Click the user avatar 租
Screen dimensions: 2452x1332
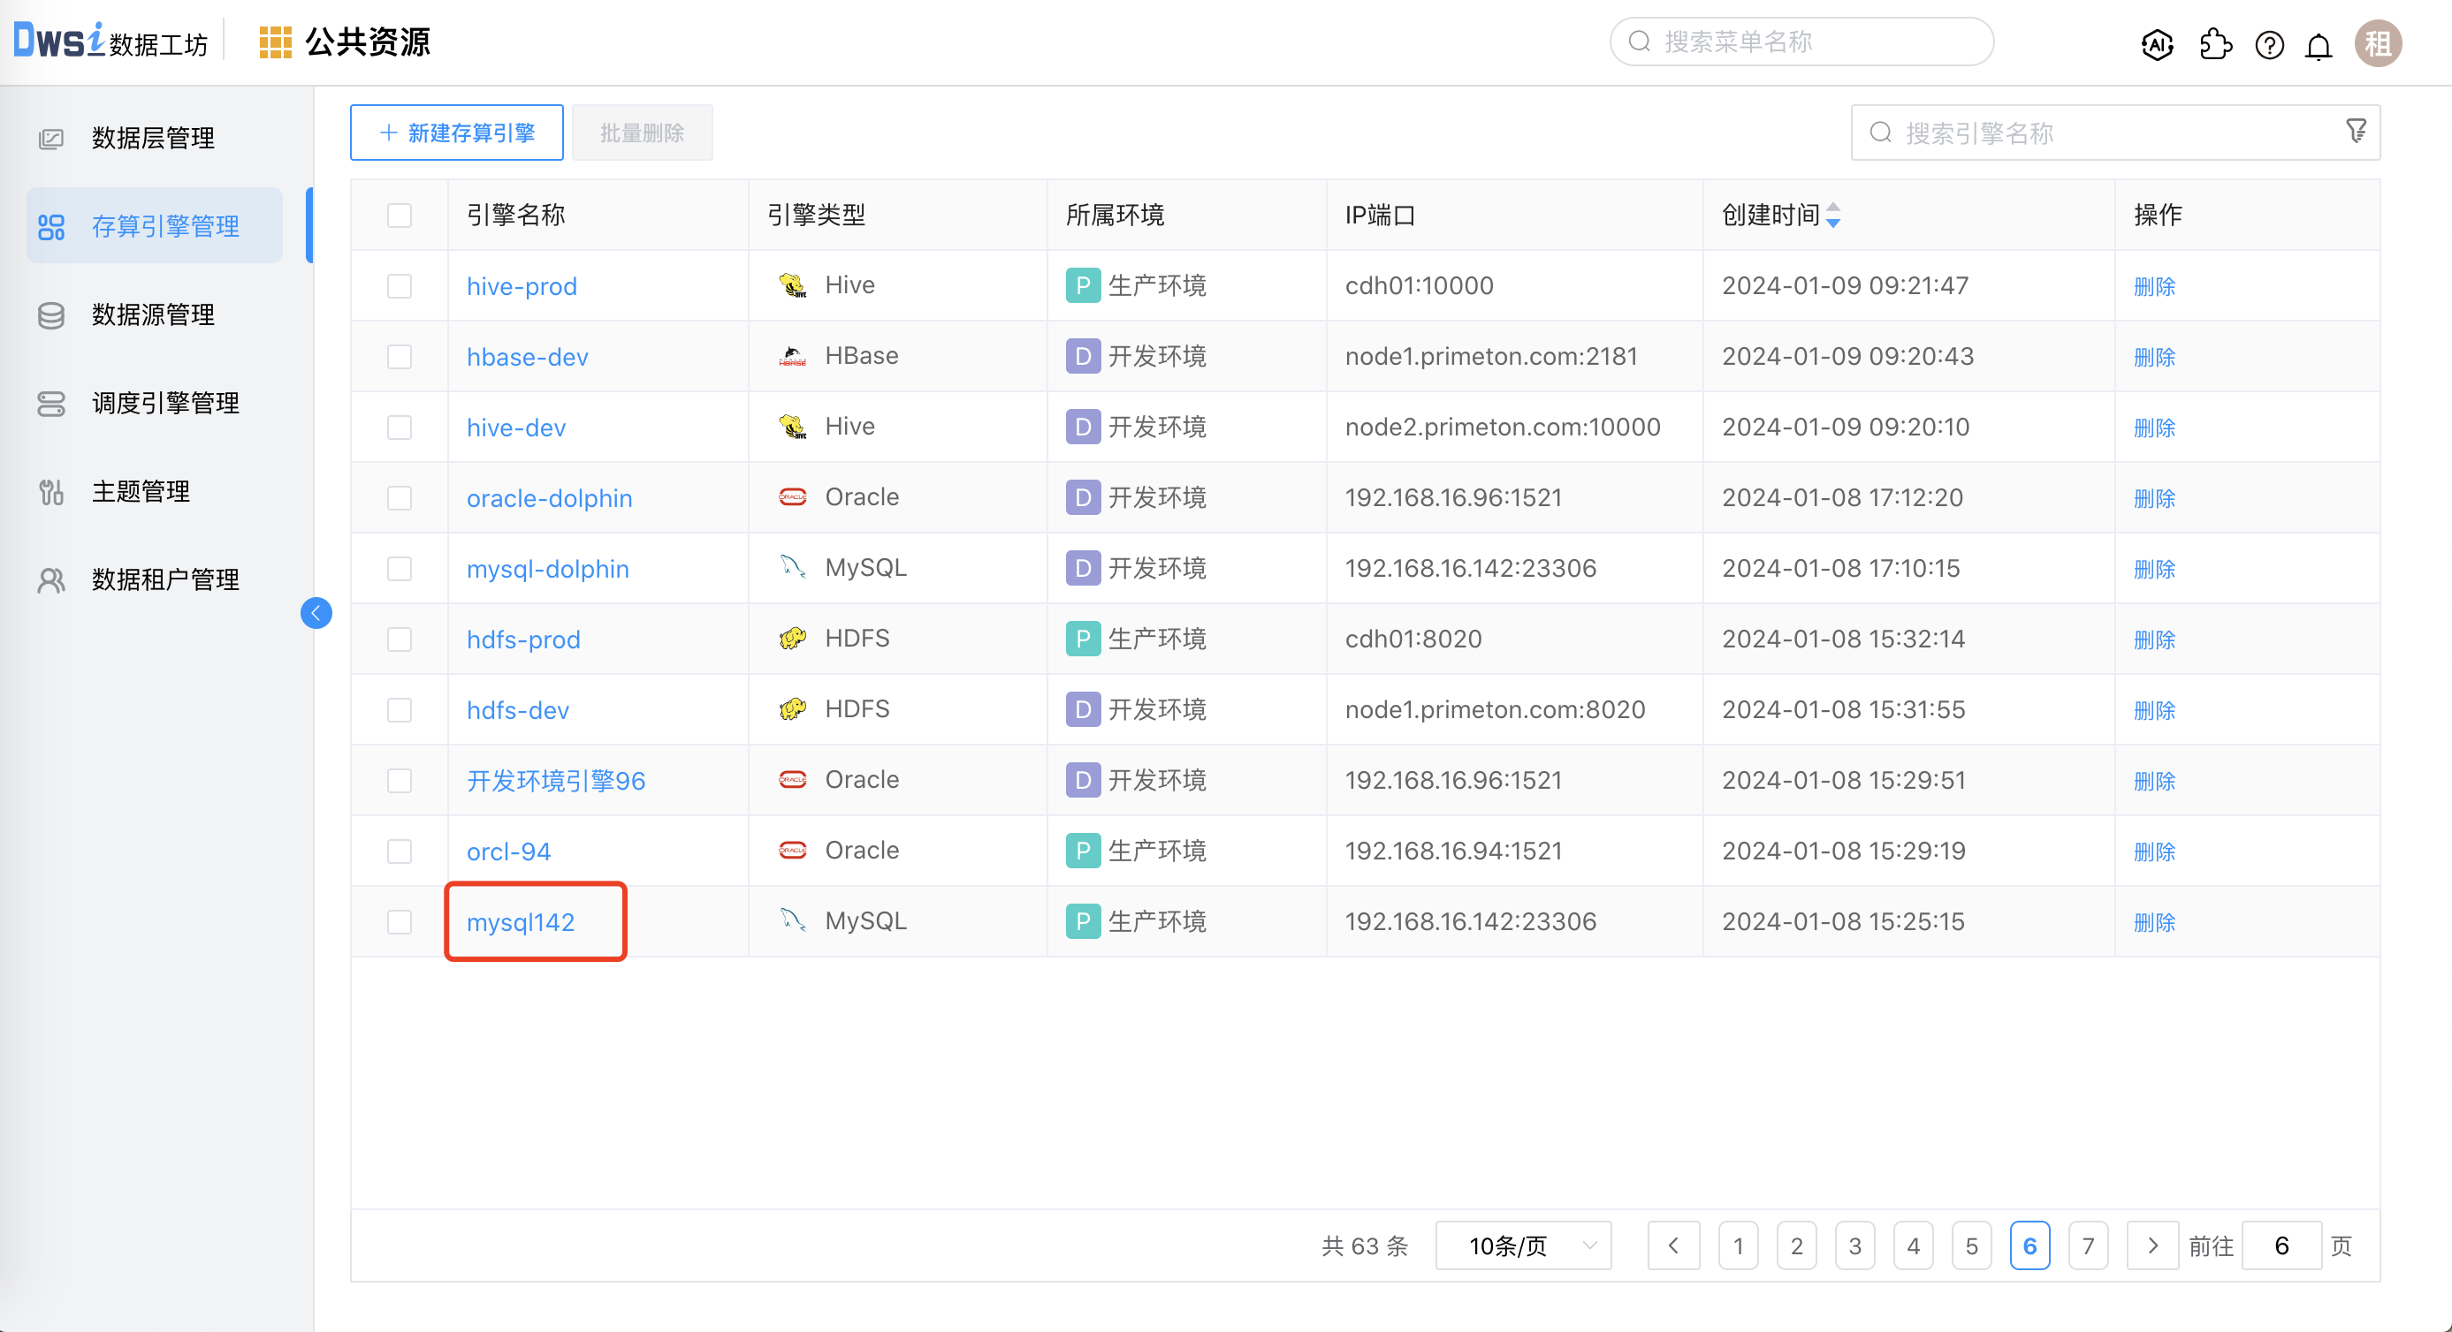(2377, 44)
